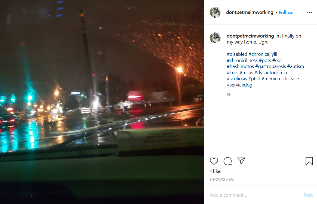Screen dimensions: 317x204
Task: Open the #servicedog hashtag
Action: (239, 85)
